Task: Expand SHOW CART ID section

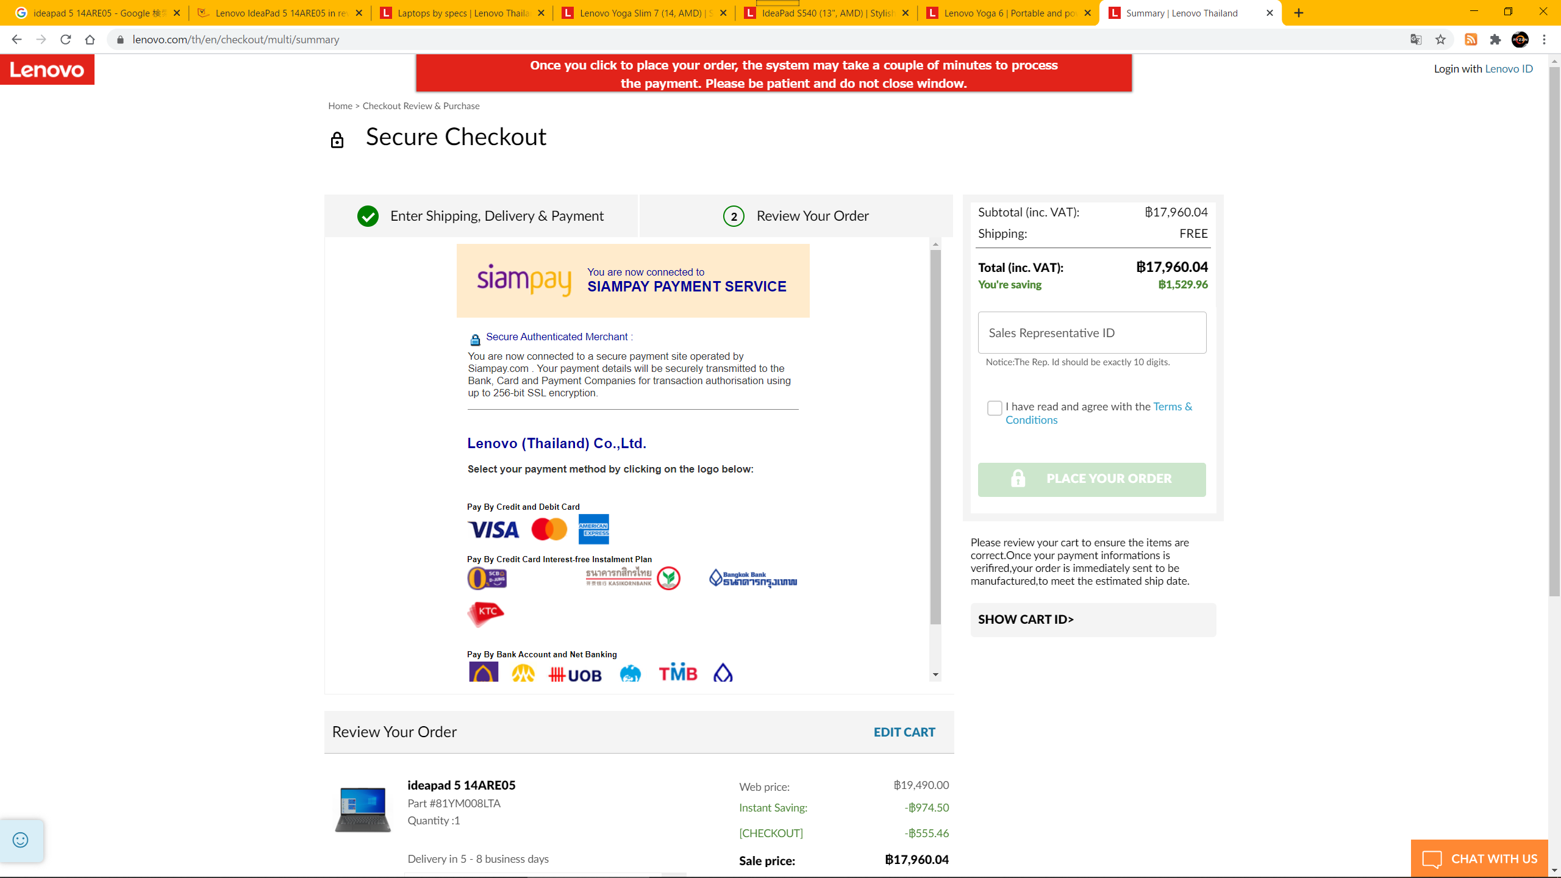Action: tap(1093, 619)
